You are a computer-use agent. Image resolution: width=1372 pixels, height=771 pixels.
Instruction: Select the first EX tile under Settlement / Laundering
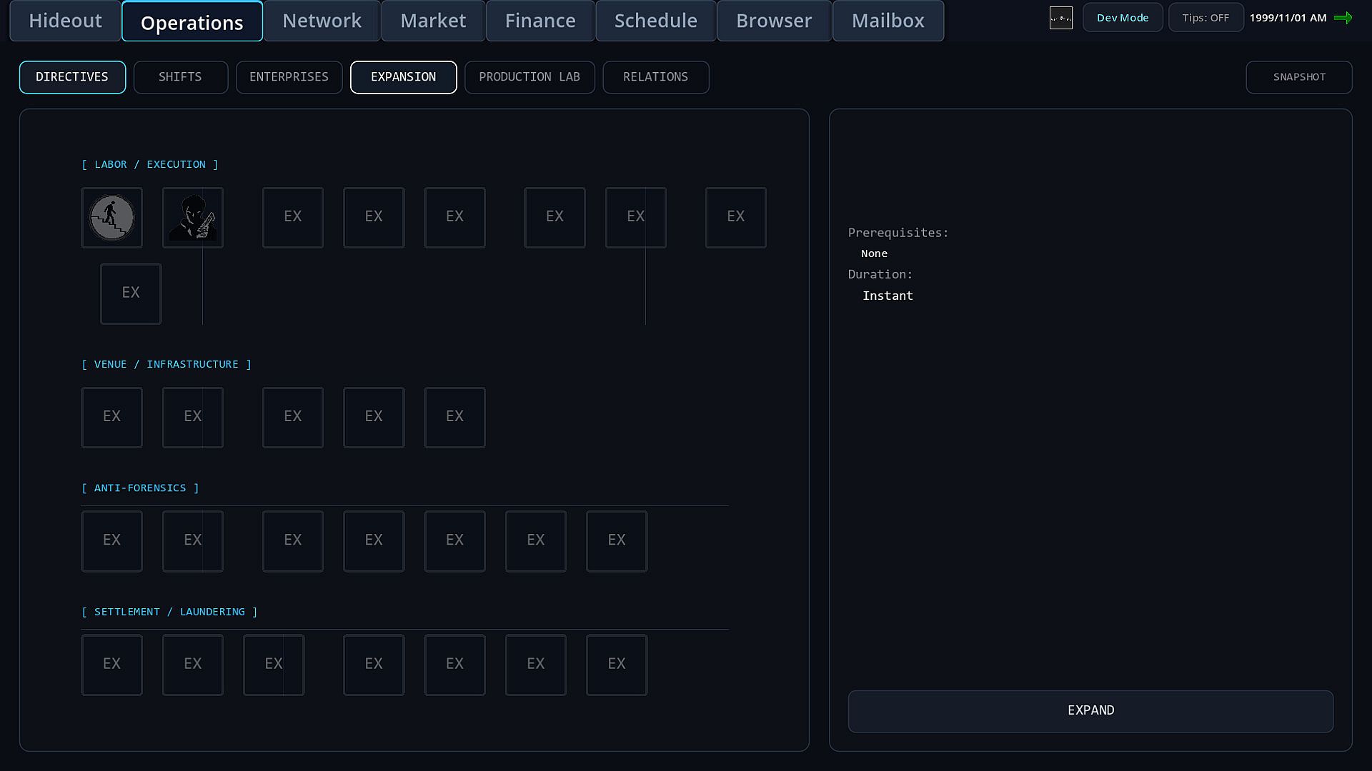pyautogui.click(x=111, y=665)
